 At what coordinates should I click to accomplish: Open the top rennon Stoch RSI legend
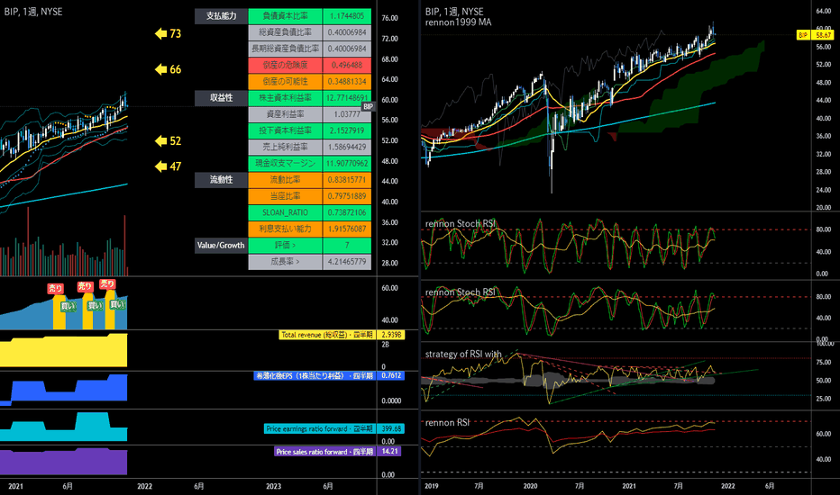pos(461,224)
